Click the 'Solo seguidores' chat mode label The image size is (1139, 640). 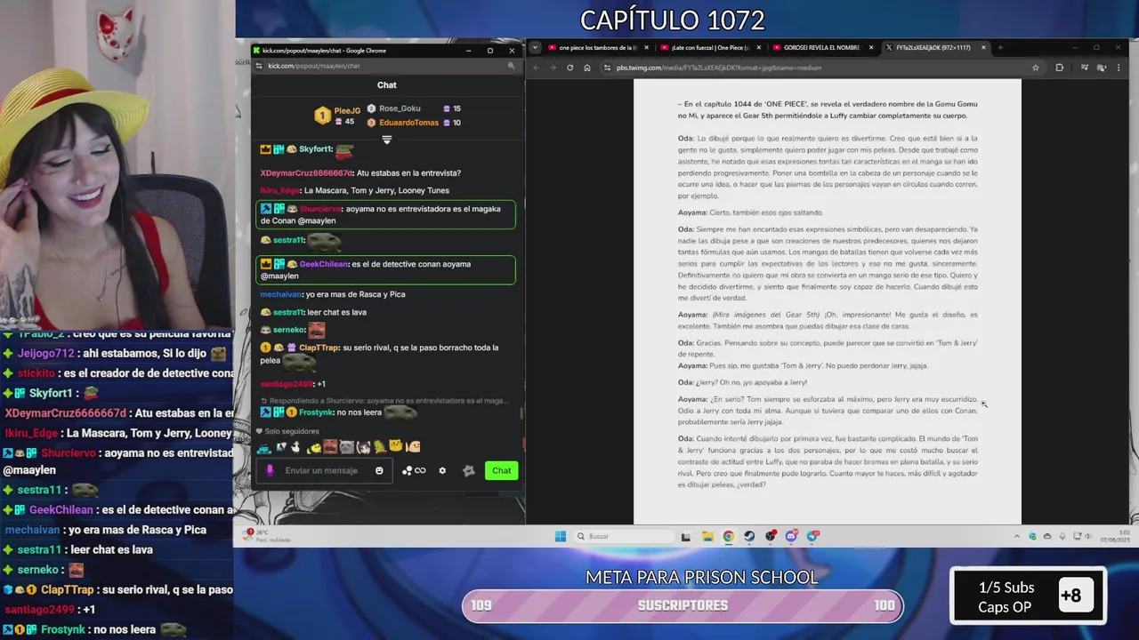pos(292,431)
